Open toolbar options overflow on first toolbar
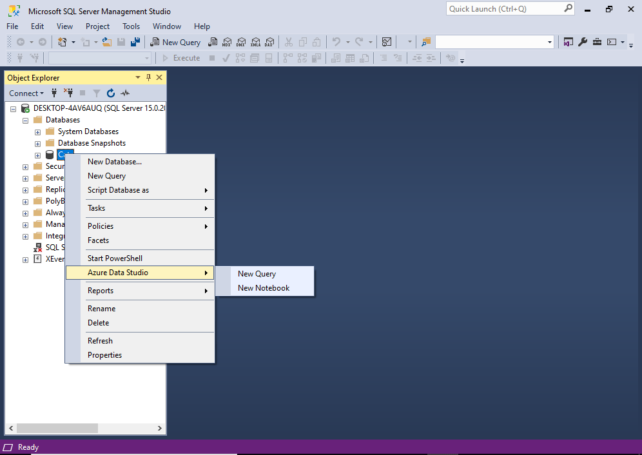This screenshot has width=642, height=455. [x=631, y=45]
